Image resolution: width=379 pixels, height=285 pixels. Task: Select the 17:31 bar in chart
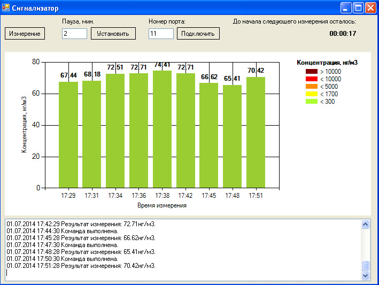click(x=92, y=134)
